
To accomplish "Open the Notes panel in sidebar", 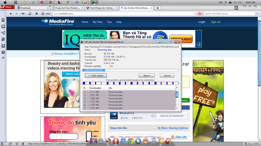I will point(3,39).
